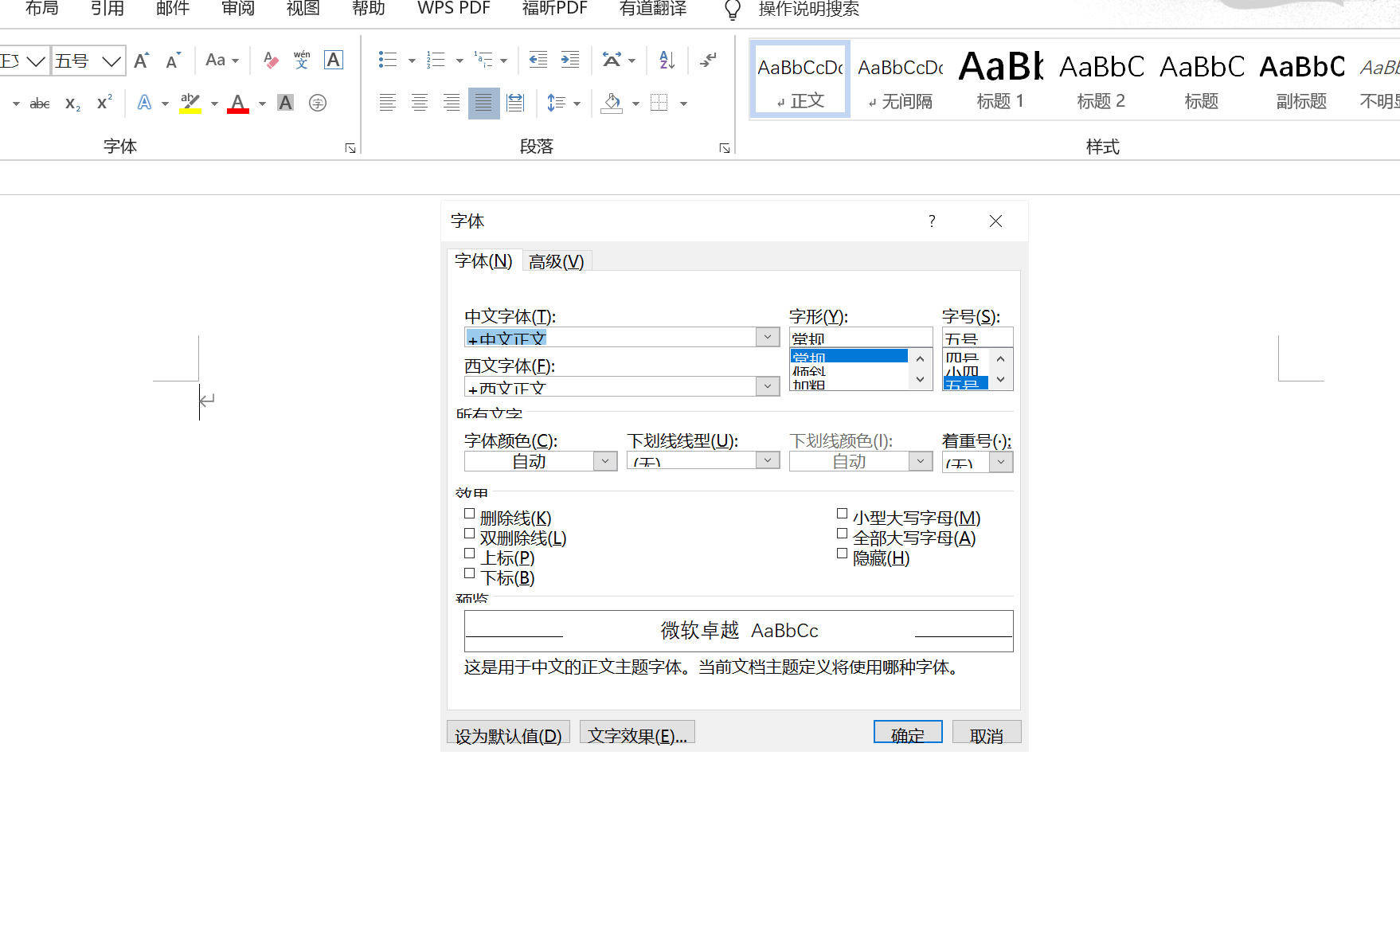Expand the 中文字体 dropdown
The width and height of the screenshot is (1400, 935).
coord(767,337)
